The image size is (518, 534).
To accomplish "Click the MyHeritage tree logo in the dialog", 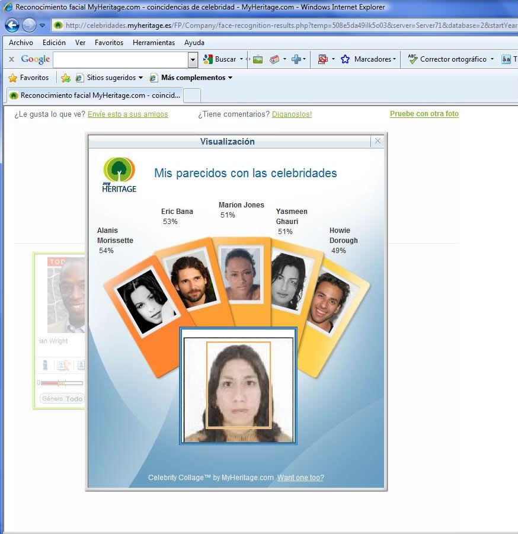I will [119, 175].
